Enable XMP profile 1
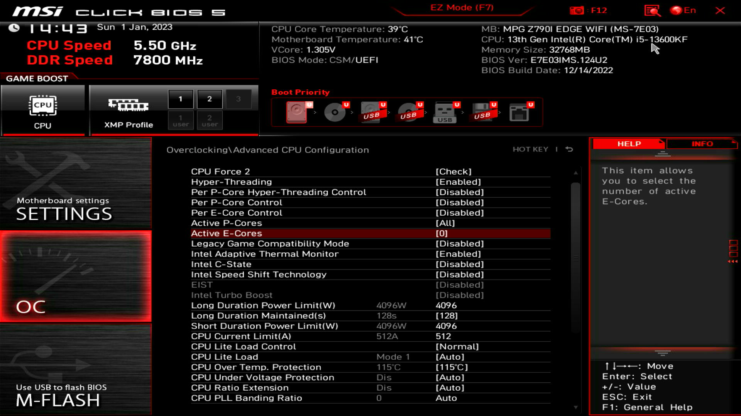The width and height of the screenshot is (741, 416). pyautogui.click(x=180, y=99)
